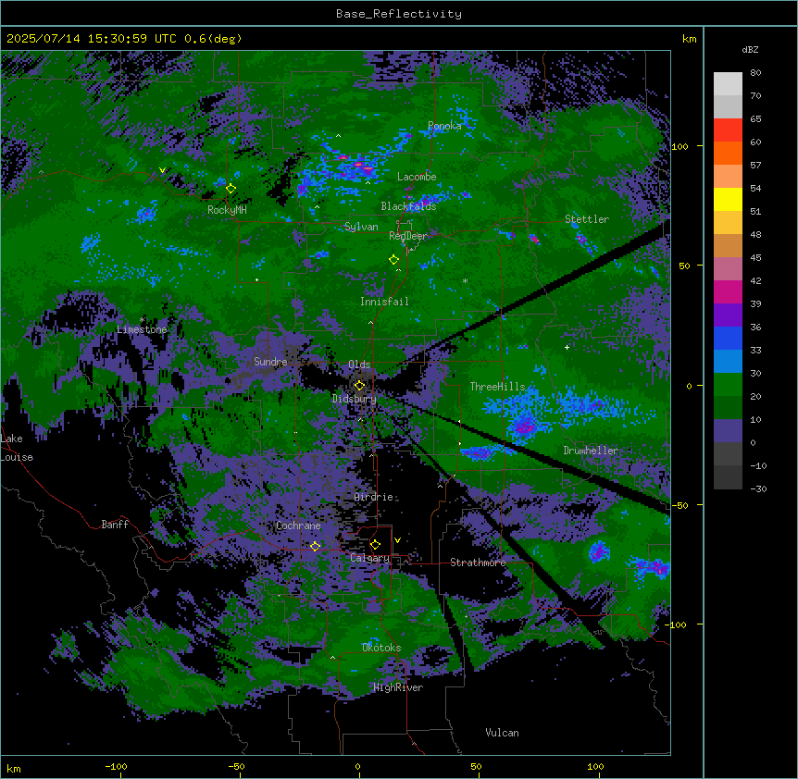Click the 80 value on the dBZ legend
Screen dimensions: 798x779
[755, 73]
